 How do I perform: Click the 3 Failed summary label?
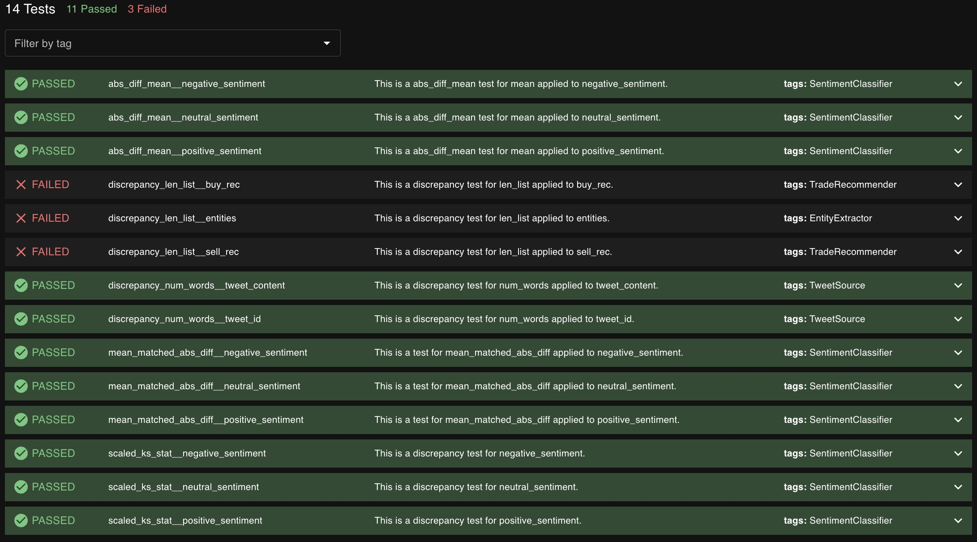click(x=147, y=9)
